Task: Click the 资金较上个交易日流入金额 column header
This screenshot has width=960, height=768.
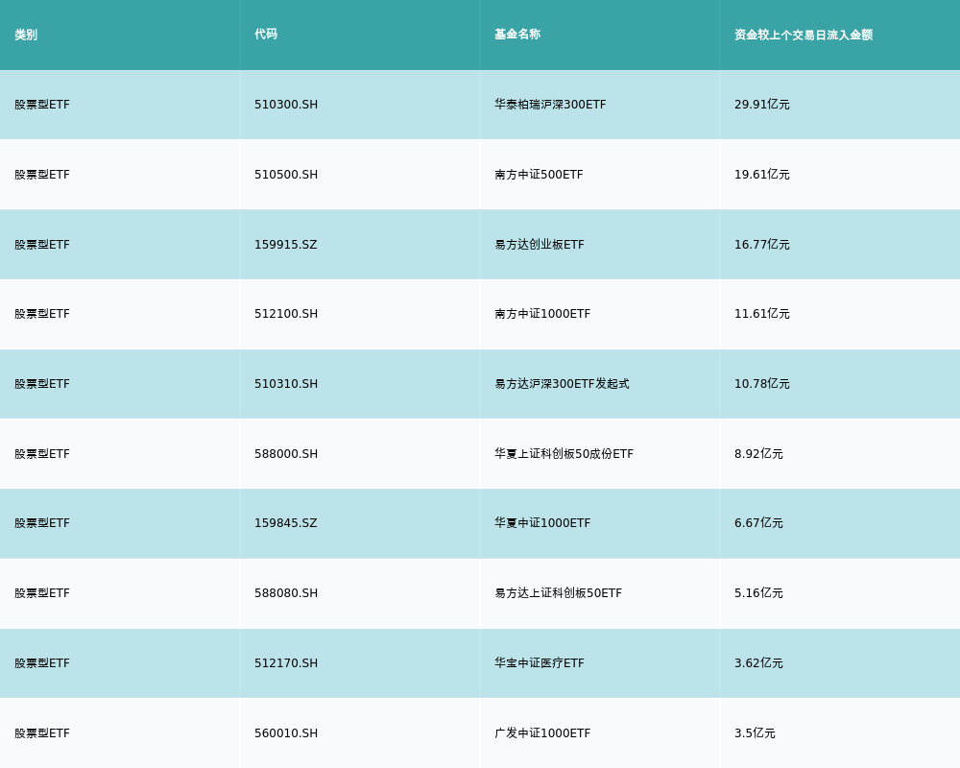Action: 804,35
